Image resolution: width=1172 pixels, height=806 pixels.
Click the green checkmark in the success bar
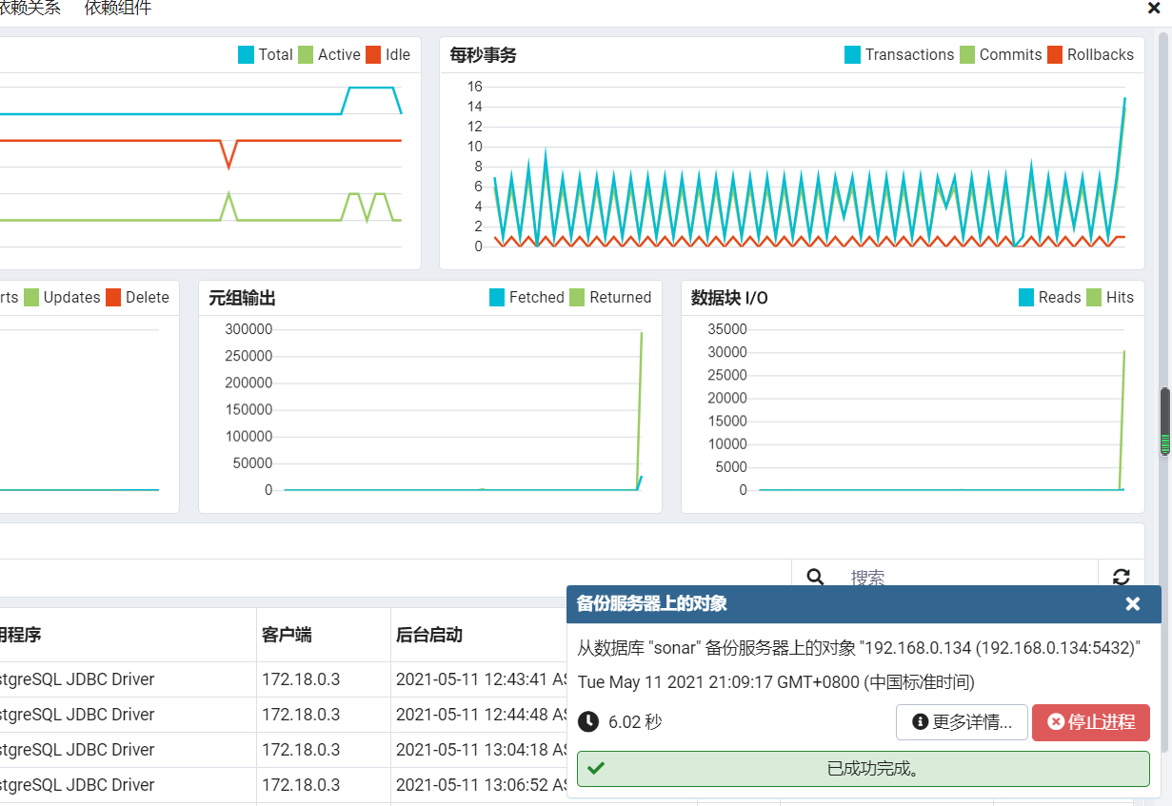[596, 769]
